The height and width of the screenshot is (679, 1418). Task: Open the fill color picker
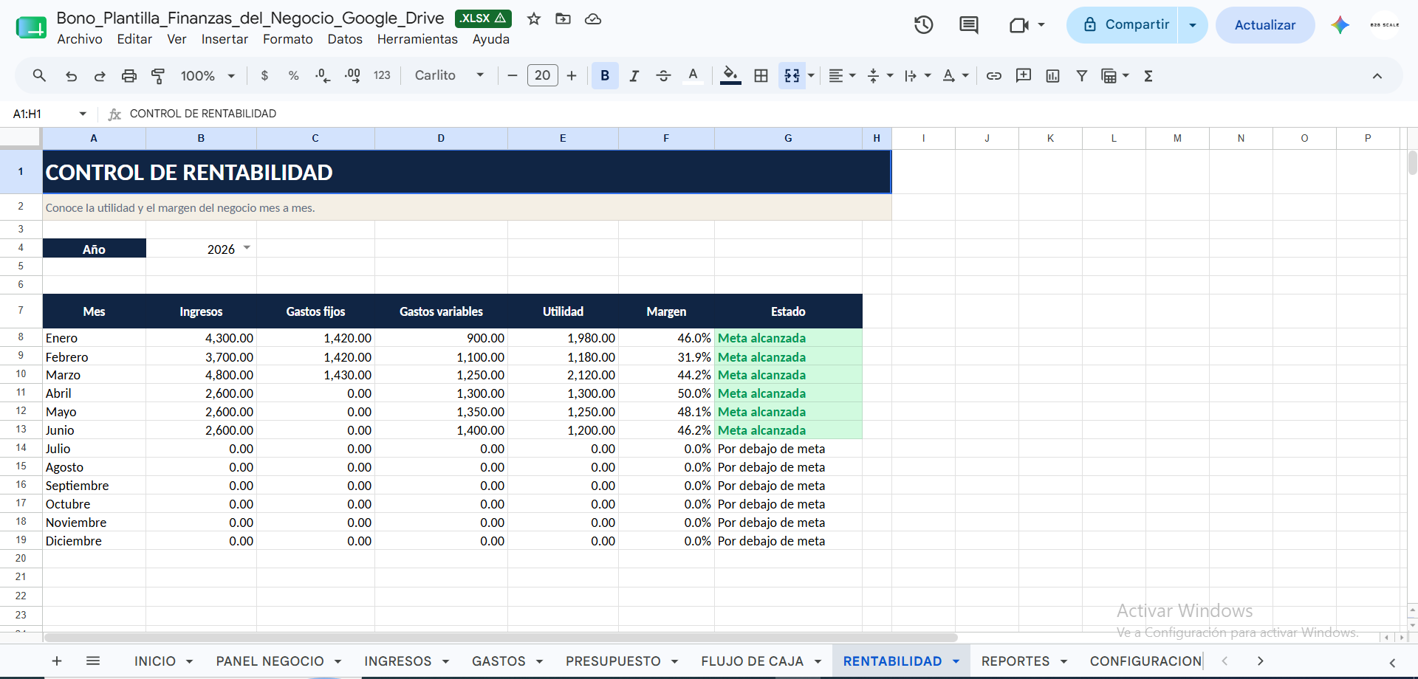point(730,75)
